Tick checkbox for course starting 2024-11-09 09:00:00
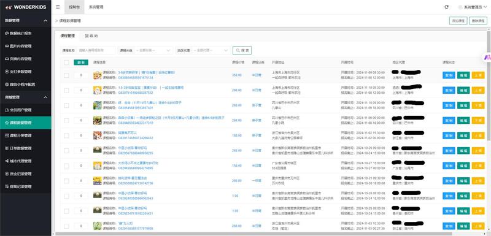 tap(66, 120)
